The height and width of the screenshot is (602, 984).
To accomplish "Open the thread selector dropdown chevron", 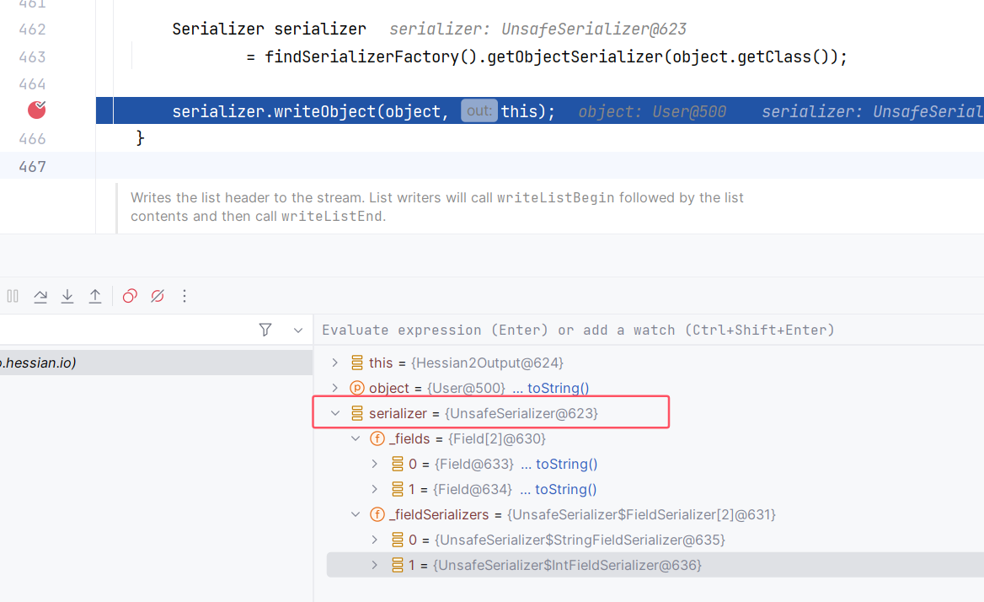I will pyautogui.click(x=297, y=330).
